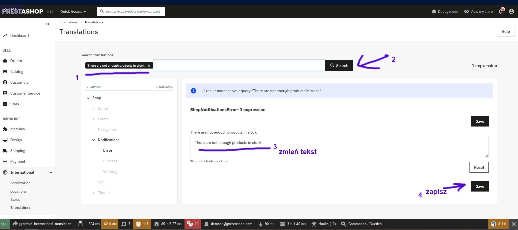This screenshot has height=230, width=518.
Task: Open the admin_international_translation route panel
Action: (x=43, y=224)
